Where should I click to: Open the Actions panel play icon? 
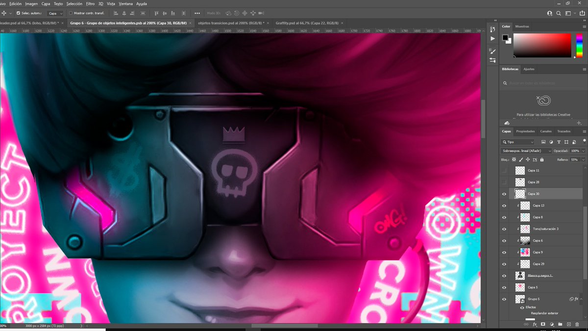tap(492, 38)
